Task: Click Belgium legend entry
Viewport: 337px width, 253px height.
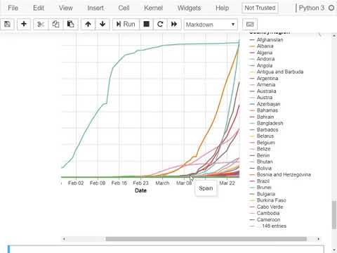Action: 266,143
